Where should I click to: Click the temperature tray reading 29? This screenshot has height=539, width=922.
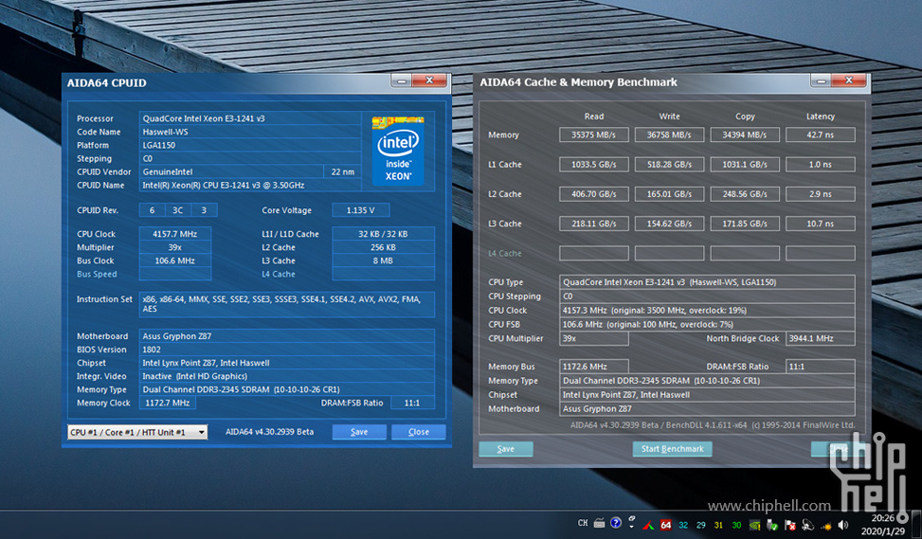tap(701, 525)
